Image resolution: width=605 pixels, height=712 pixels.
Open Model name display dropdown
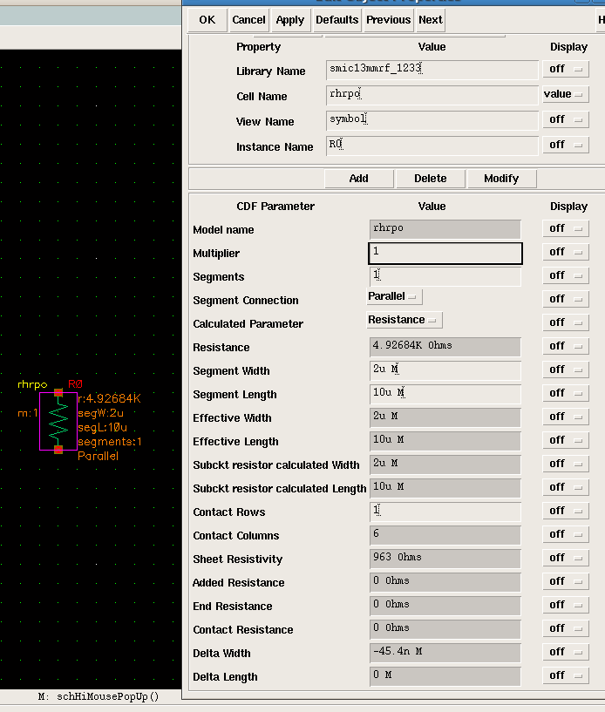[x=566, y=228]
